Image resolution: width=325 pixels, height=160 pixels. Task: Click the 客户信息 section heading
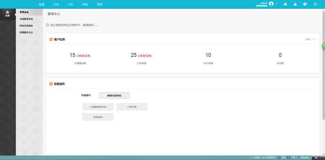[x=60, y=39]
